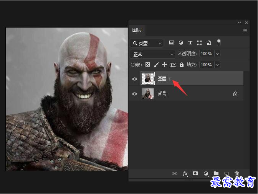The height and width of the screenshot is (194, 258).
Task: Lock transparent pixels checkerboard icon
Action: (147, 65)
